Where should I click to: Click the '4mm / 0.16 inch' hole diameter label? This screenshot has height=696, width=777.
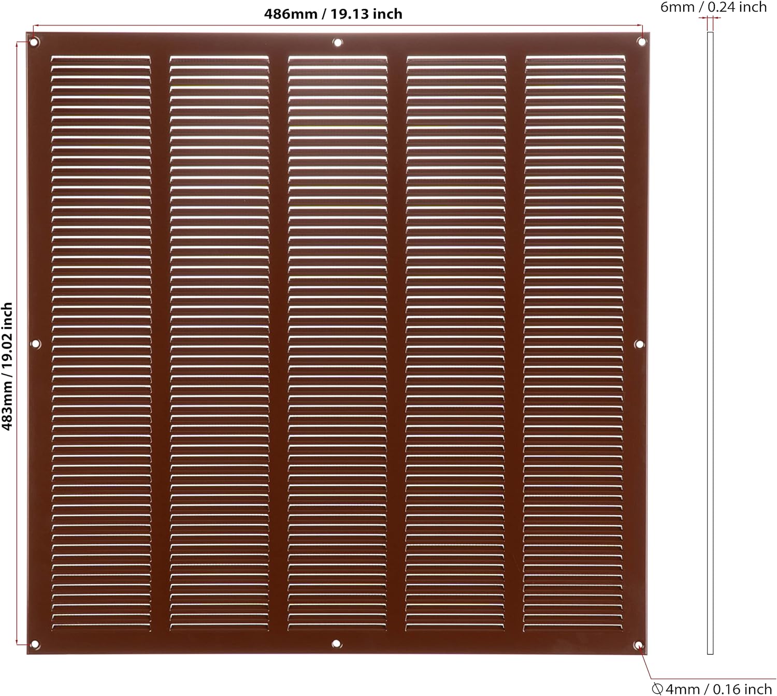coord(712,689)
